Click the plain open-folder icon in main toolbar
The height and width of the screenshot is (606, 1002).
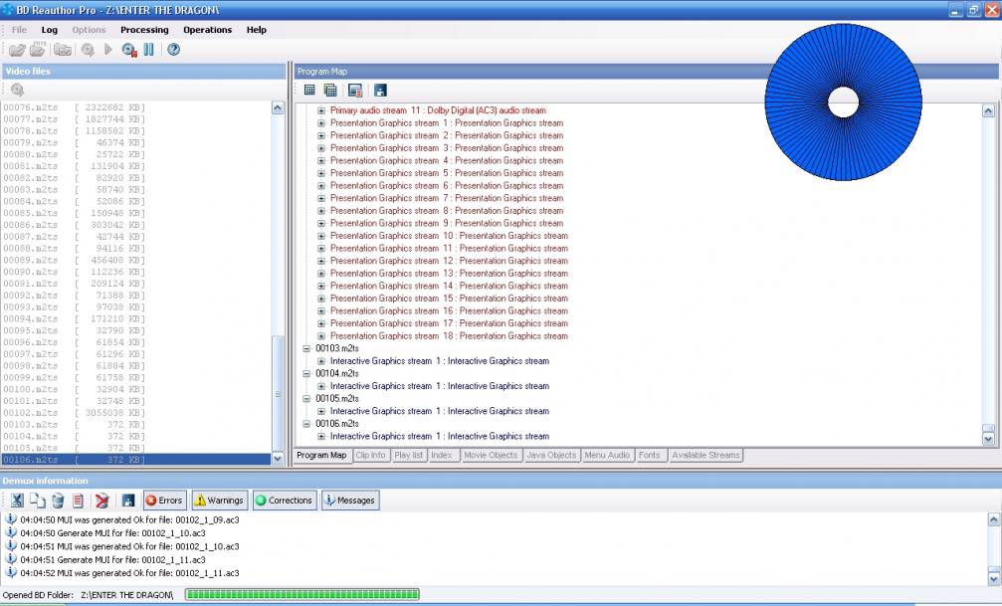17,50
